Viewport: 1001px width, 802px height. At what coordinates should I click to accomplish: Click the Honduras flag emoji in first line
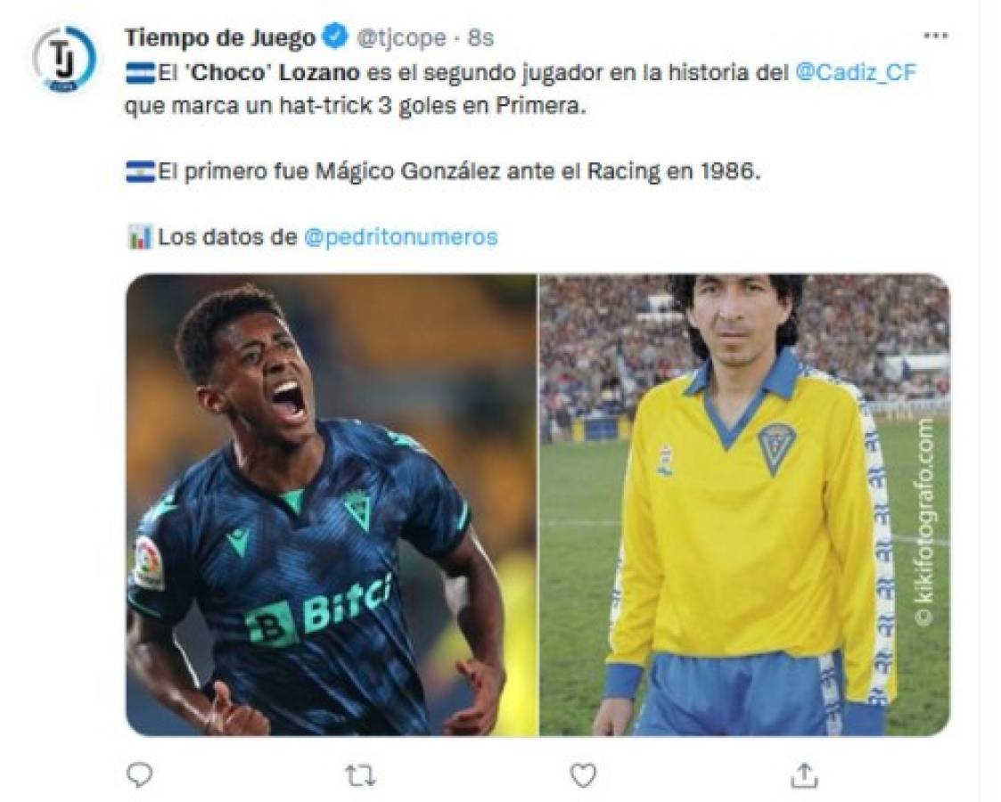140,73
